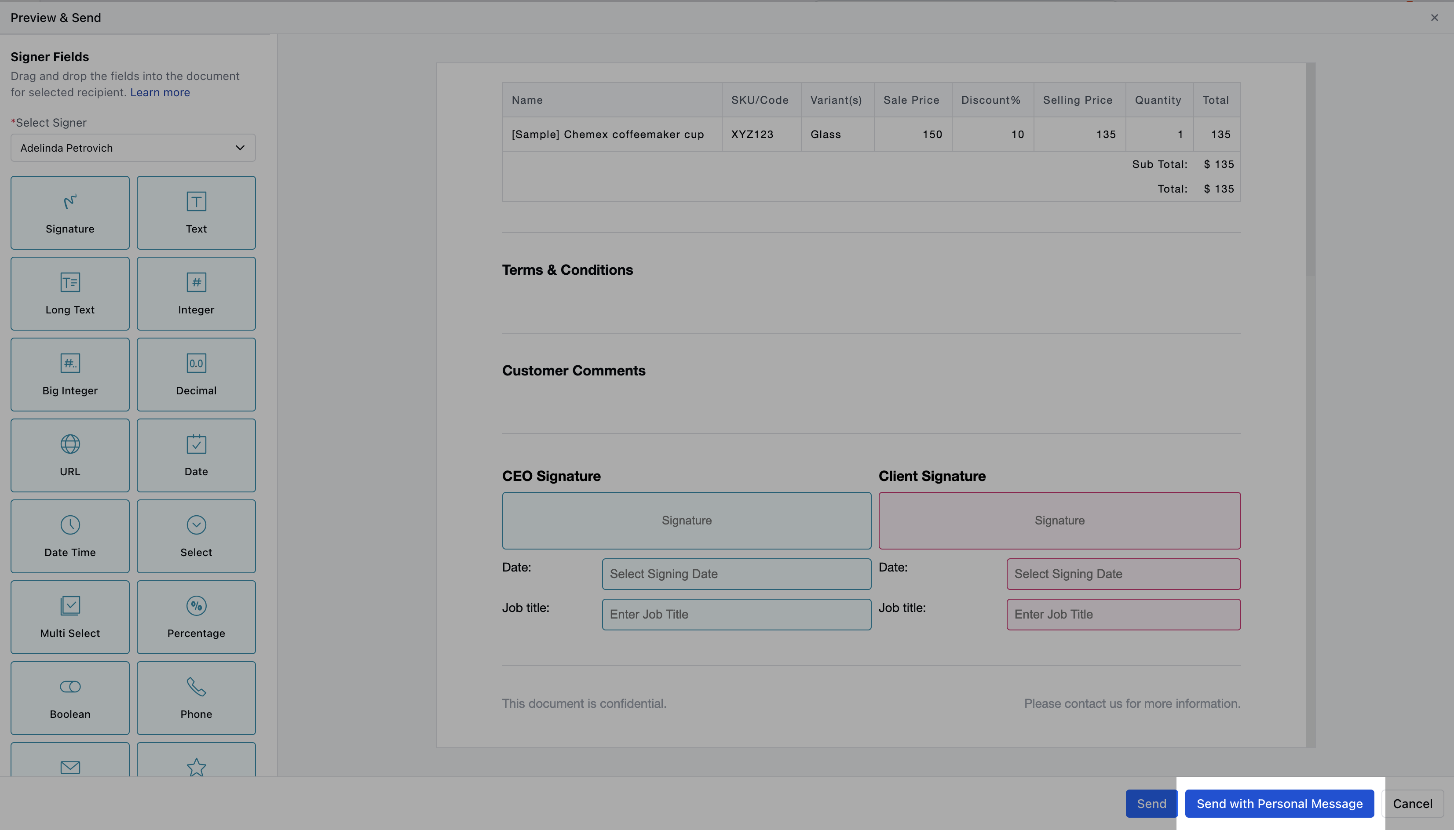
Task: Click the Client Enter Job Title field
Action: [x=1123, y=615]
